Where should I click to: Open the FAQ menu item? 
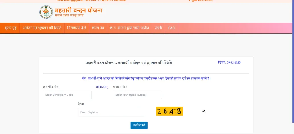click(x=172, y=28)
